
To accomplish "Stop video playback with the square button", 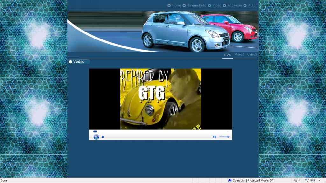I will pos(103,137).
